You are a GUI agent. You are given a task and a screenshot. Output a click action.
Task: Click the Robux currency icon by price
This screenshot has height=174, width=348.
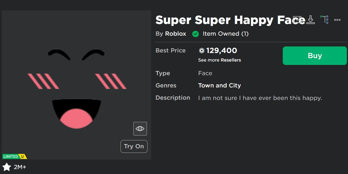(201, 50)
